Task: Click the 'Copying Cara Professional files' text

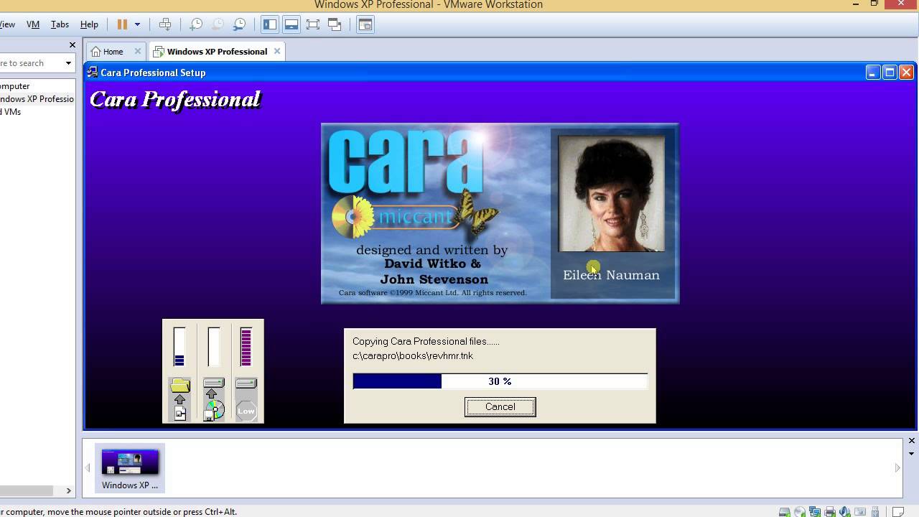Action: (426, 342)
